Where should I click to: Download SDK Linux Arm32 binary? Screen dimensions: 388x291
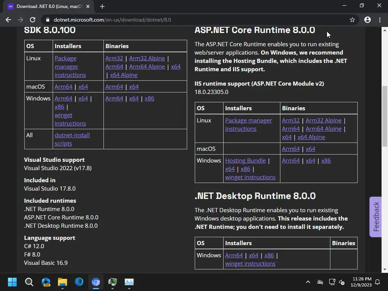tap(114, 58)
